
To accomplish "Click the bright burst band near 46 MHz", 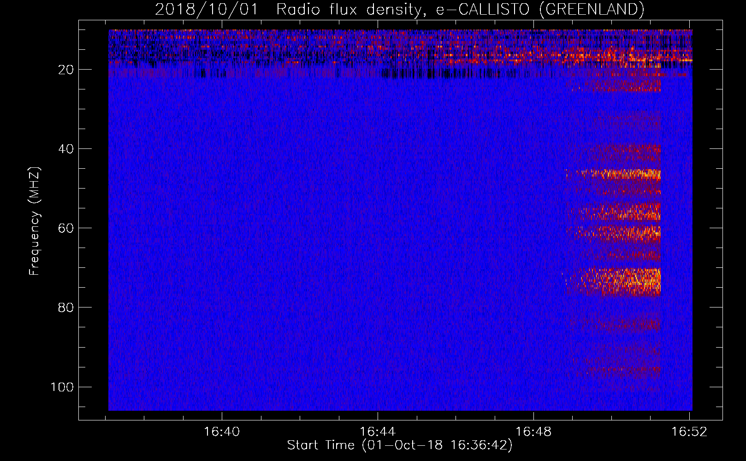I will coord(613,174).
